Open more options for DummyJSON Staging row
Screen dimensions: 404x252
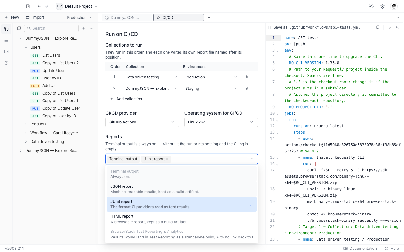click(254, 88)
